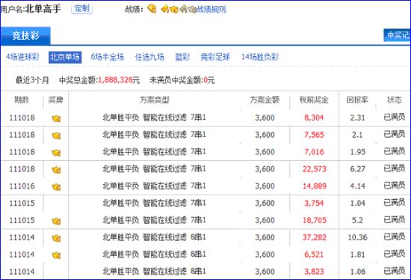The width and height of the screenshot is (411, 280).
Task: Click the 未满员中奖金额 0元 value
Action: pyautogui.click(x=209, y=80)
